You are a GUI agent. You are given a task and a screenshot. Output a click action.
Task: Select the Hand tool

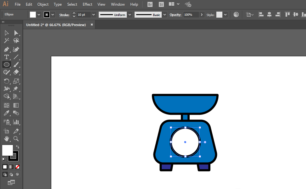point(6,139)
